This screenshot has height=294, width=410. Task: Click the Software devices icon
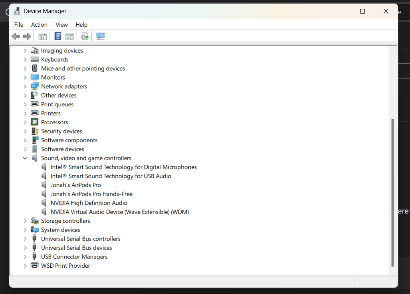coord(34,149)
